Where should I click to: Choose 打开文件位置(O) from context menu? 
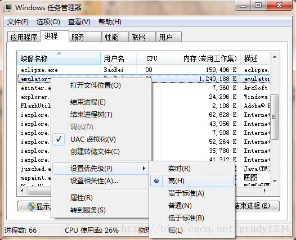101,85
